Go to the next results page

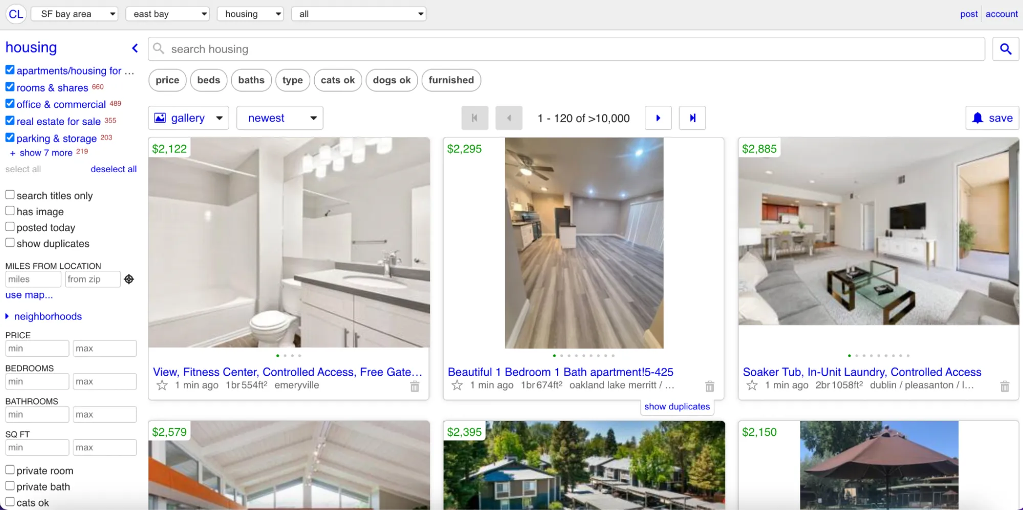(658, 118)
